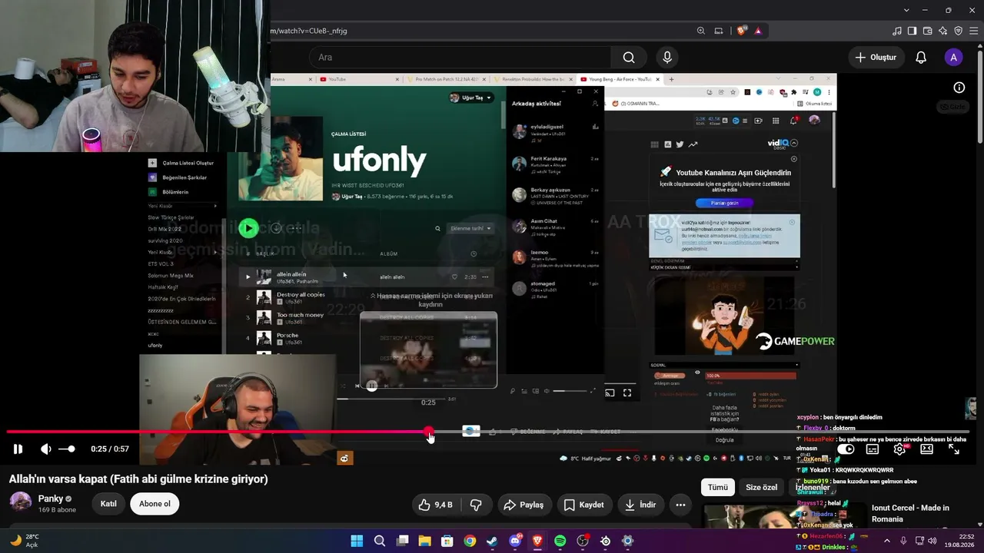Open Brave media control music icon
Viewport: 984px width, 553px height.
tap(897, 31)
